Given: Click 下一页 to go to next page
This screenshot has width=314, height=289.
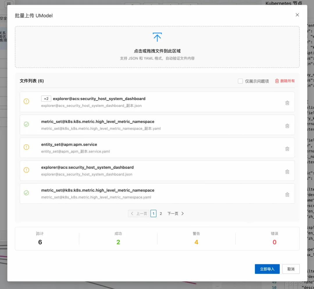Looking at the screenshot, I should click(173, 213).
